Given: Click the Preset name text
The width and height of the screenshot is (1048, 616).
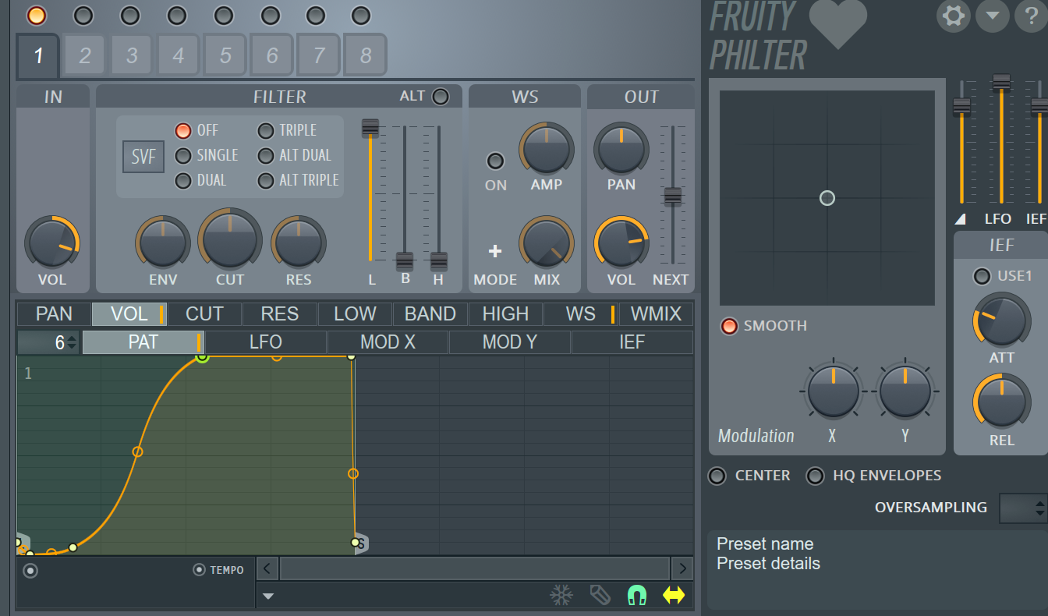Looking at the screenshot, I should click(765, 544).
